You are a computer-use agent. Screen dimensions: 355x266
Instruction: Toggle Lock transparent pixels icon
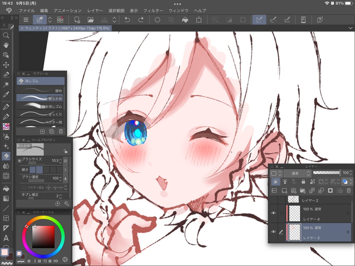(312, 181)
